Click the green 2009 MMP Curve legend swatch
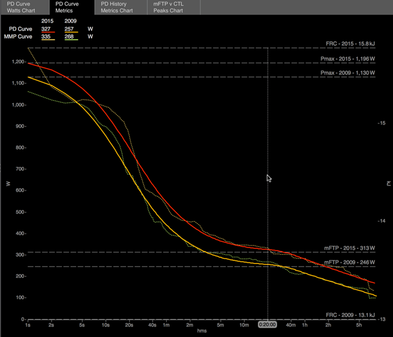 tap(71, 40)
